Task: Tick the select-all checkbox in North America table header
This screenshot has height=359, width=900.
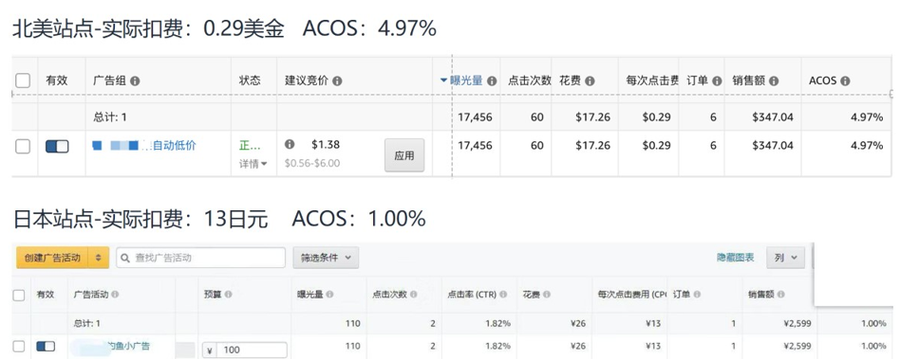Action: (x=23, y=81)
